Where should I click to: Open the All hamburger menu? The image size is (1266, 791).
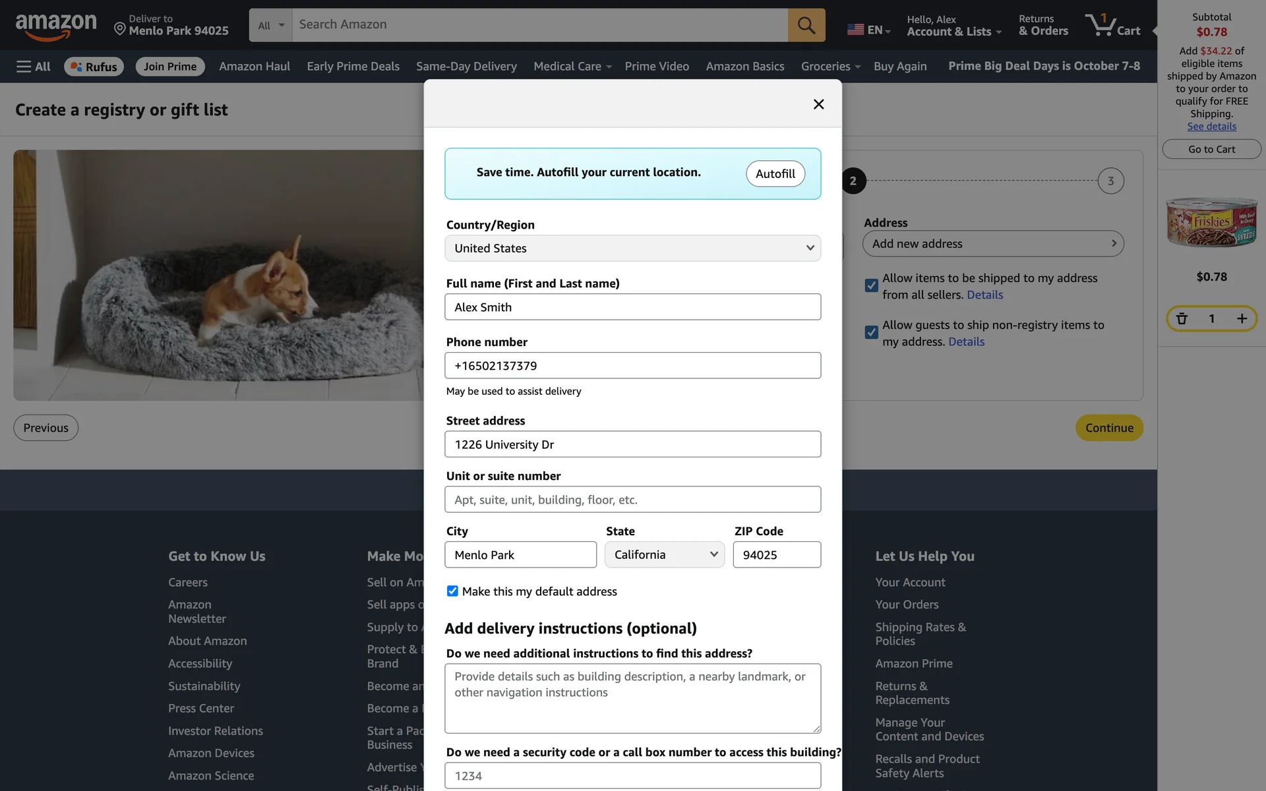pos(33,67)
